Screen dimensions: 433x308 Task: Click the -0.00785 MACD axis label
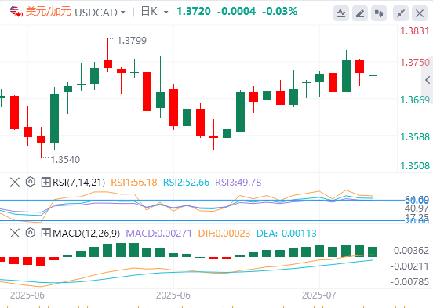409,282
